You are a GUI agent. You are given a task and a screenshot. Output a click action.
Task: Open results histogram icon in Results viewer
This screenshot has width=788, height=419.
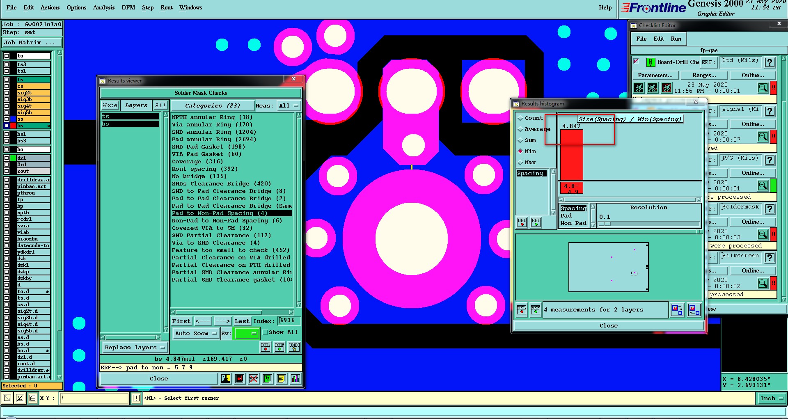click(x=295, y=378)
